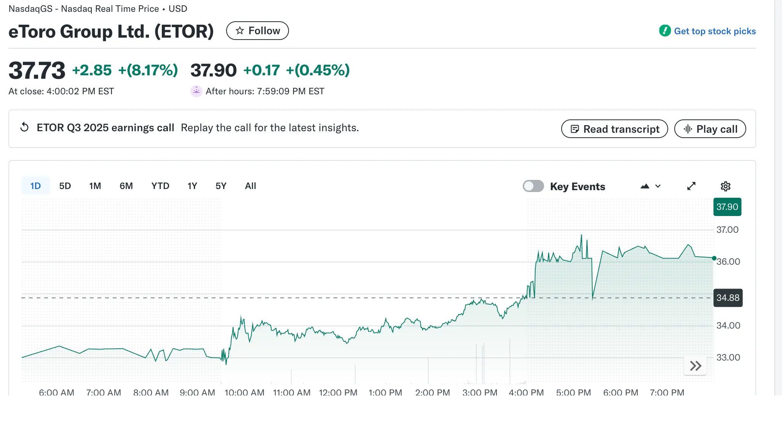Click the 37.90 after-hours price label
The height and width of the screenshot is (432, 782).
tap(727, 207)
